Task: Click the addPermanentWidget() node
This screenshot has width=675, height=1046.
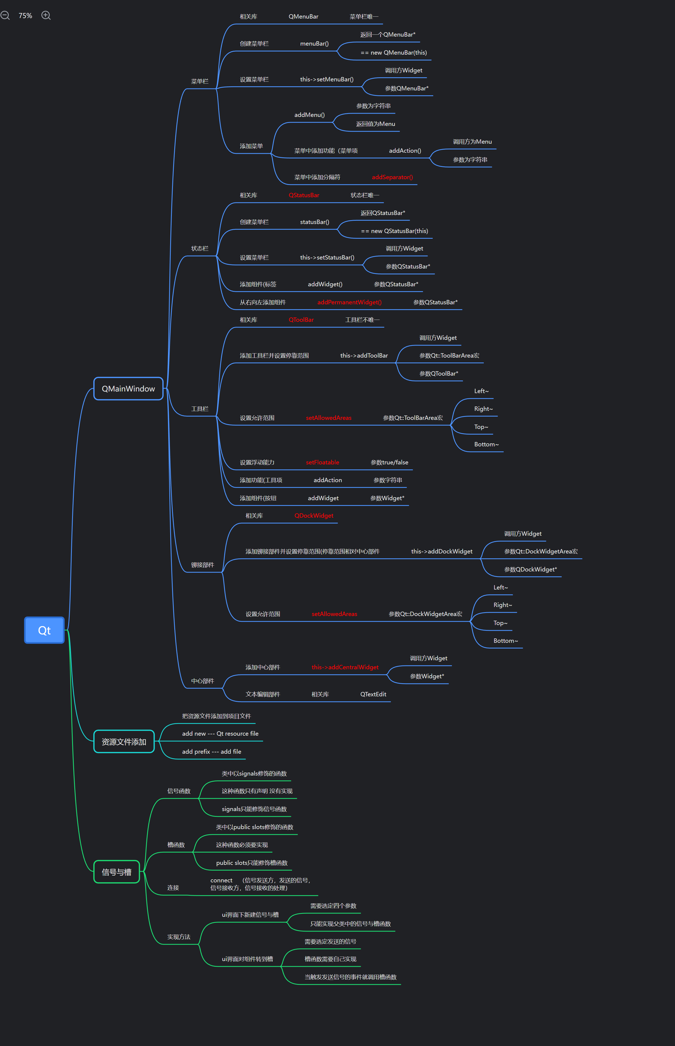Action: click(349, 302)
